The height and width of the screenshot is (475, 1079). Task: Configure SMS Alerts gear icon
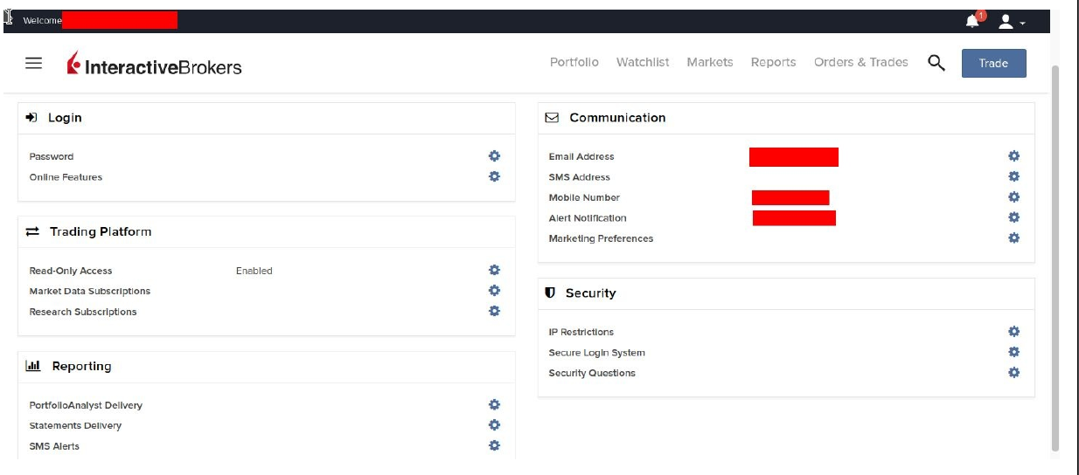tap(494, 445)
